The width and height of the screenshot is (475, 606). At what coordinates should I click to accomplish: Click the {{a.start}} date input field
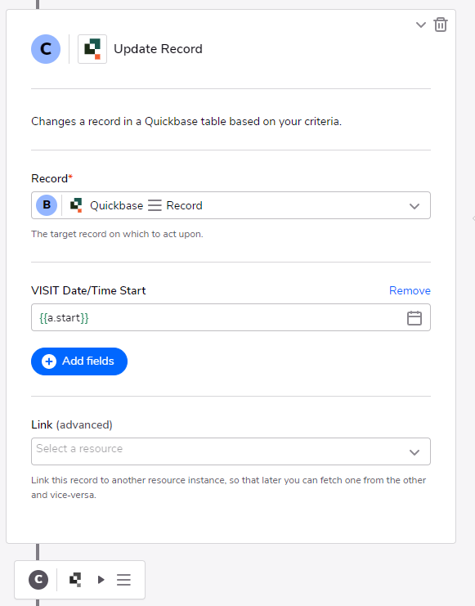tap(231, 317)
